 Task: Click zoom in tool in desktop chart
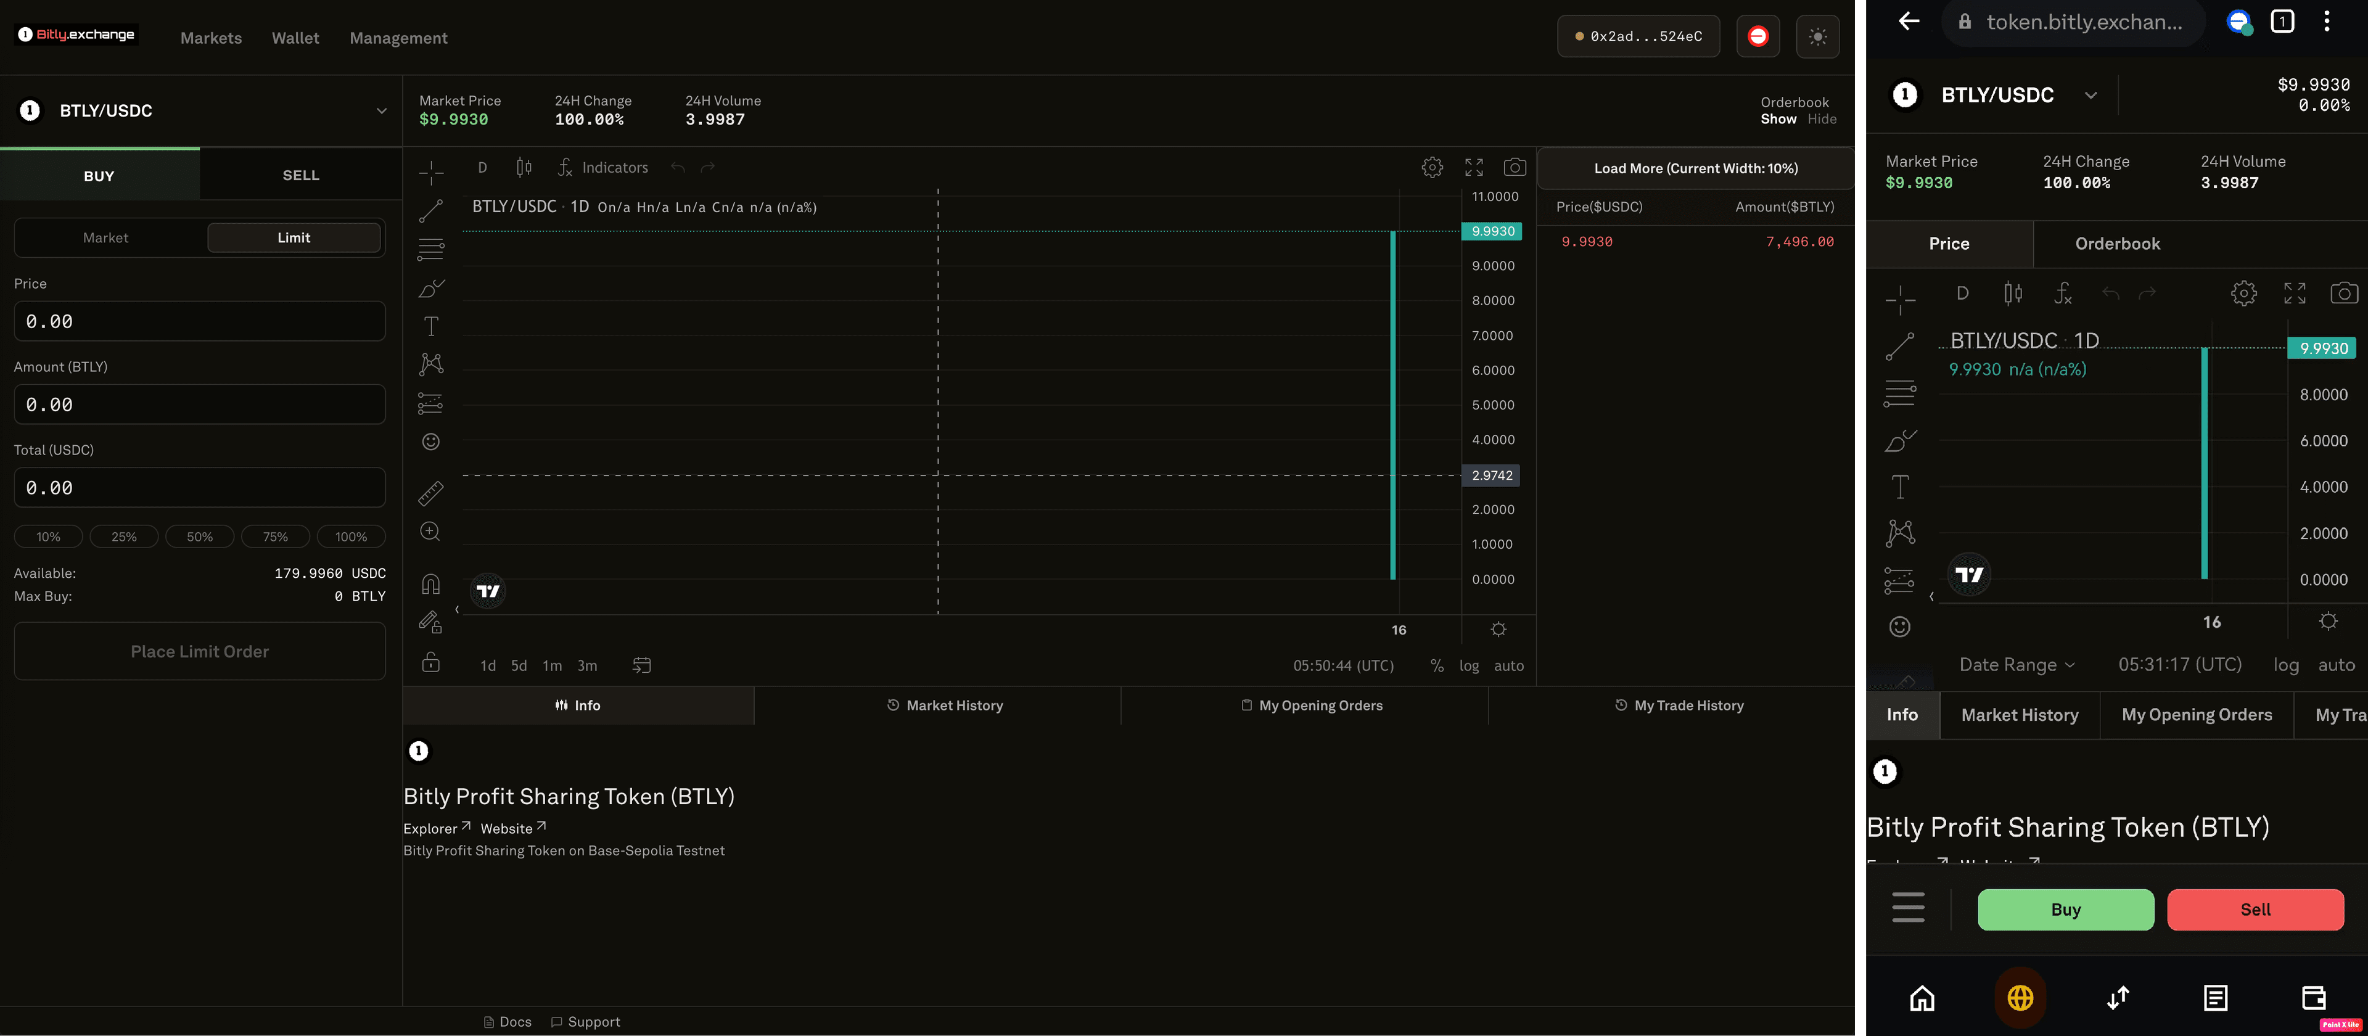431,532
